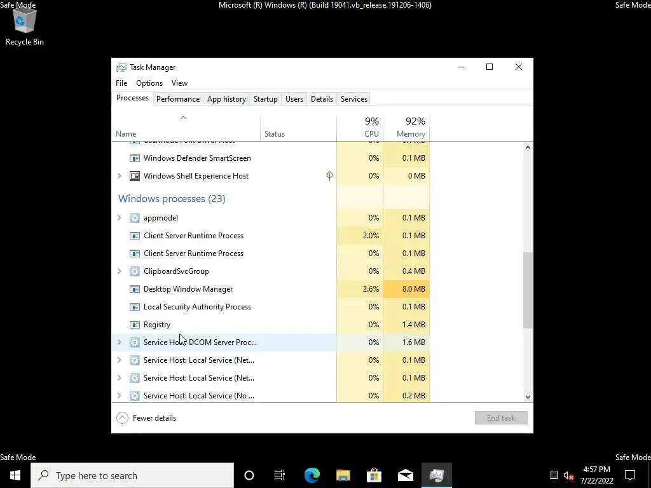Sort by the CPU column header
Viewport: 651px width, 488px height.
pyautogui.click(x=360, y=127)
